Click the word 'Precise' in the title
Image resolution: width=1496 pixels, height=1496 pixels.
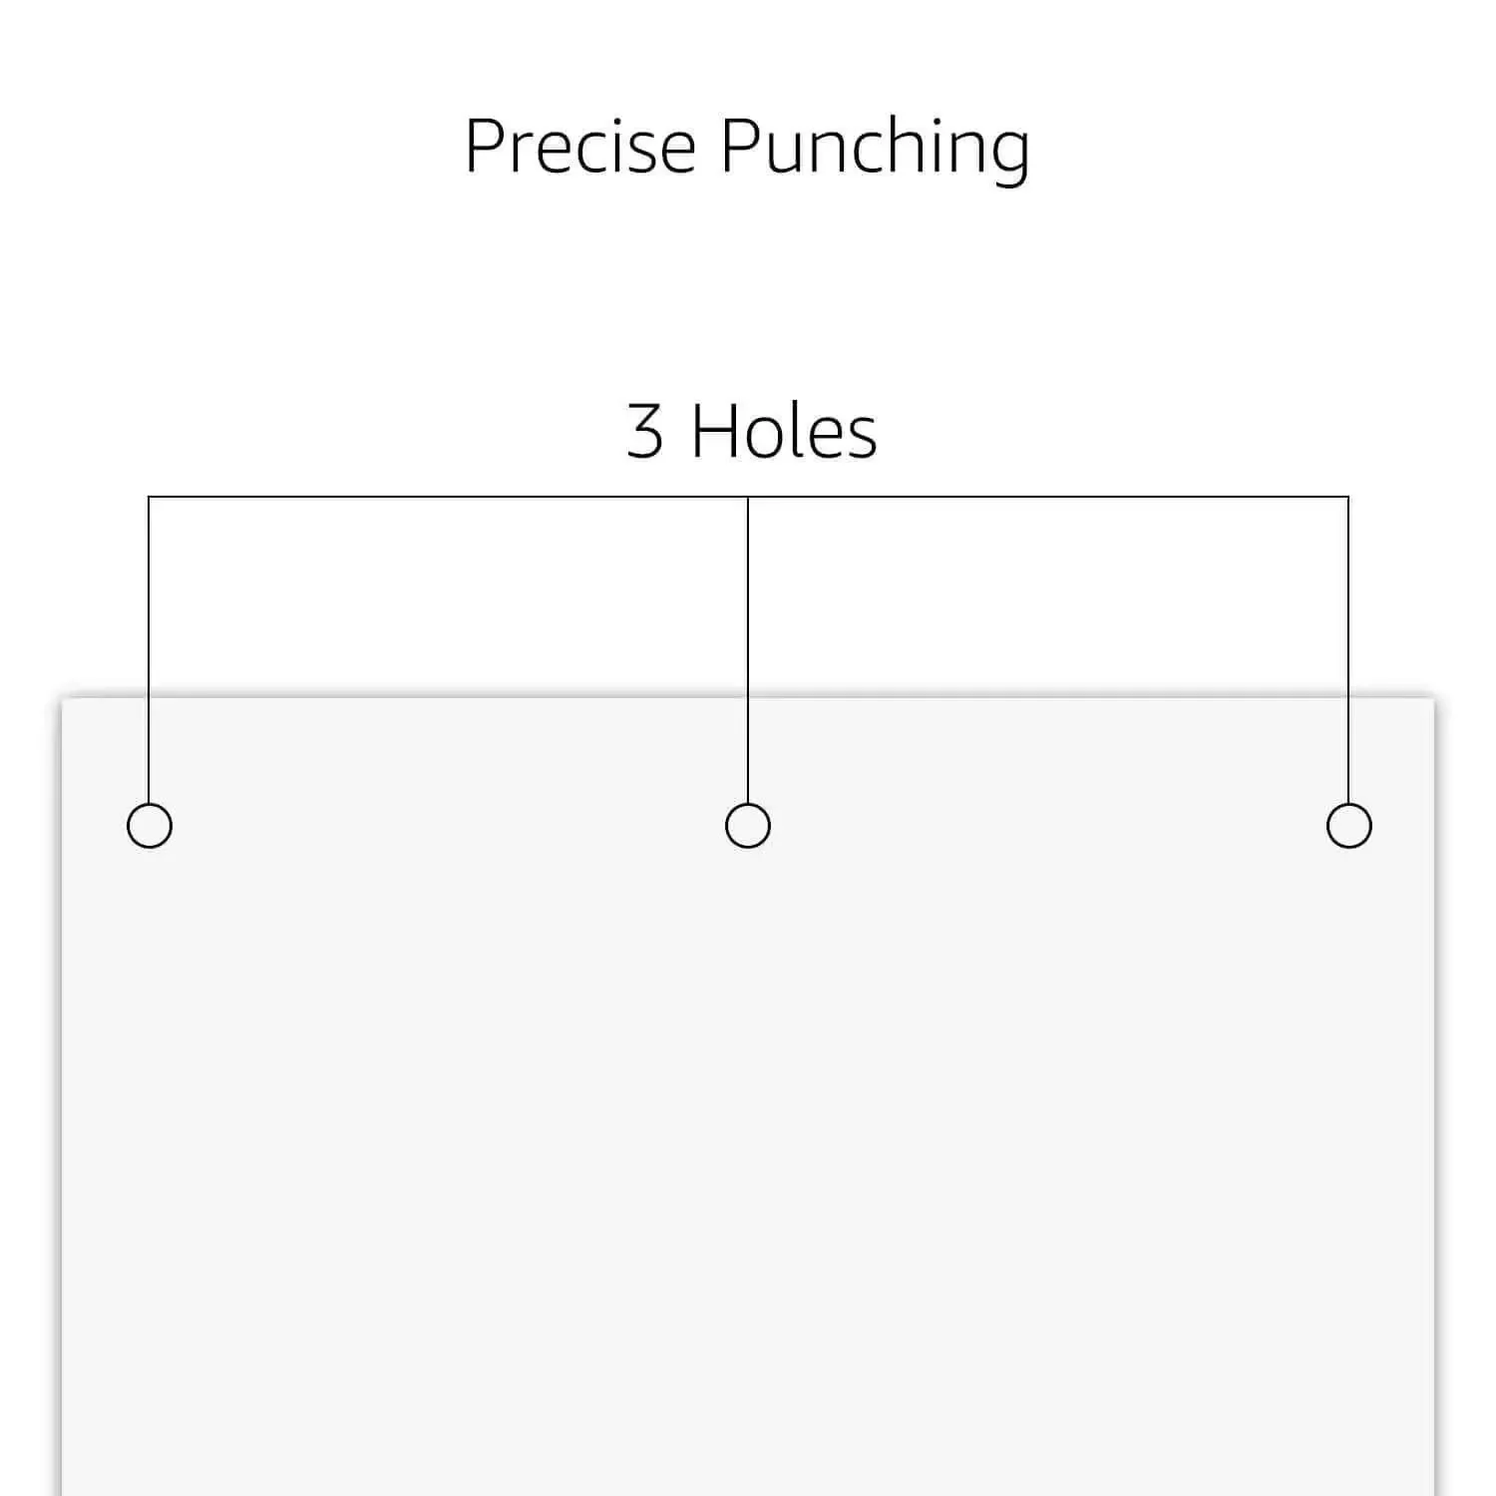coord(580,146)
